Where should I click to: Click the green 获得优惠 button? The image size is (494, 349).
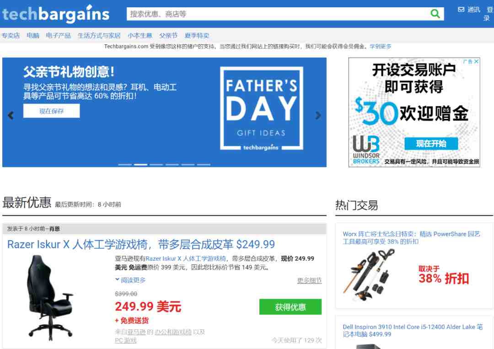[290, 307]
